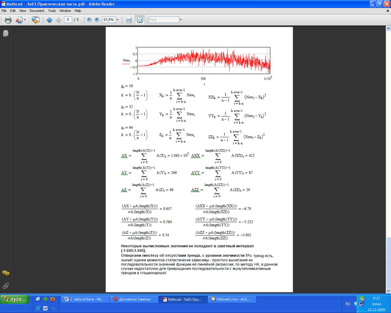Zoom out with the minus button
Screen dimensions: 391x313
89,19
